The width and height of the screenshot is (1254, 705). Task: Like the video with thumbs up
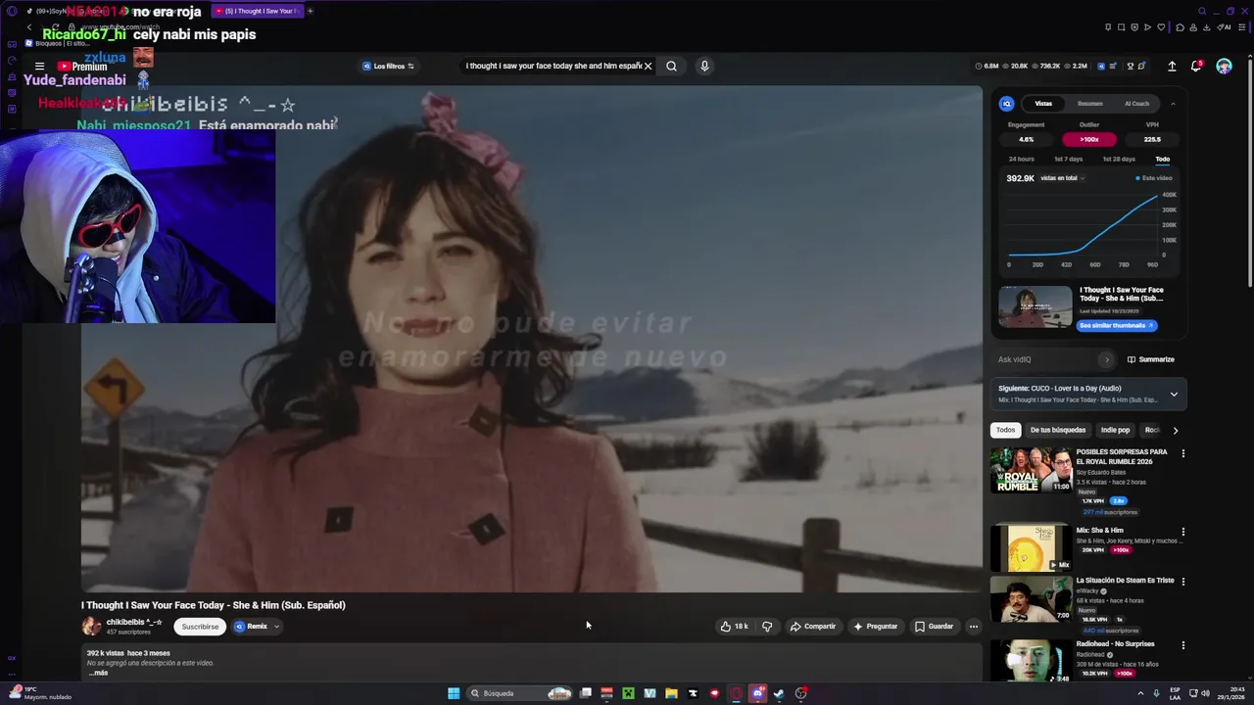click(734, 627)
